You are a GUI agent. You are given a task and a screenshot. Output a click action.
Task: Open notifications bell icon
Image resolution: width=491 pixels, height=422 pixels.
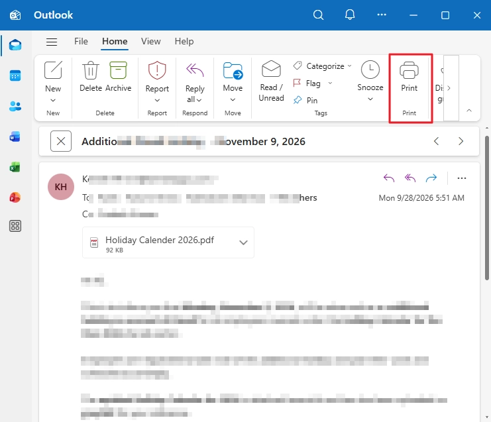[x=350, y=15]
